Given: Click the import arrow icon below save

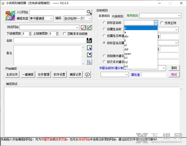Looking at the screenshot, I should [89, 48].
